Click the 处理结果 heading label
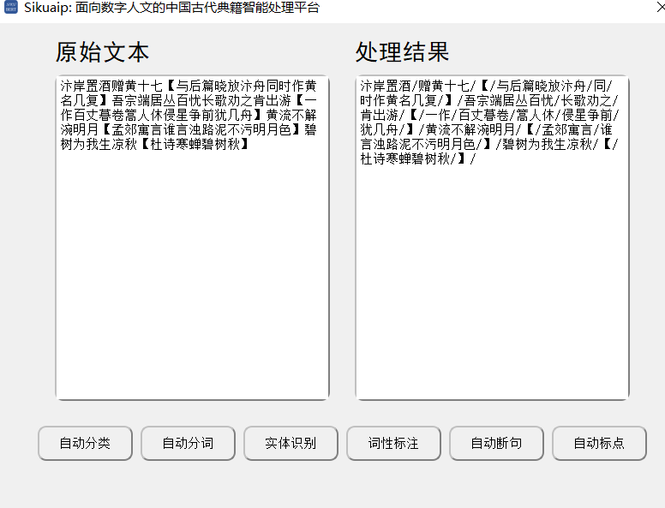Screen dimensions: 665x508 pos(402,52)
